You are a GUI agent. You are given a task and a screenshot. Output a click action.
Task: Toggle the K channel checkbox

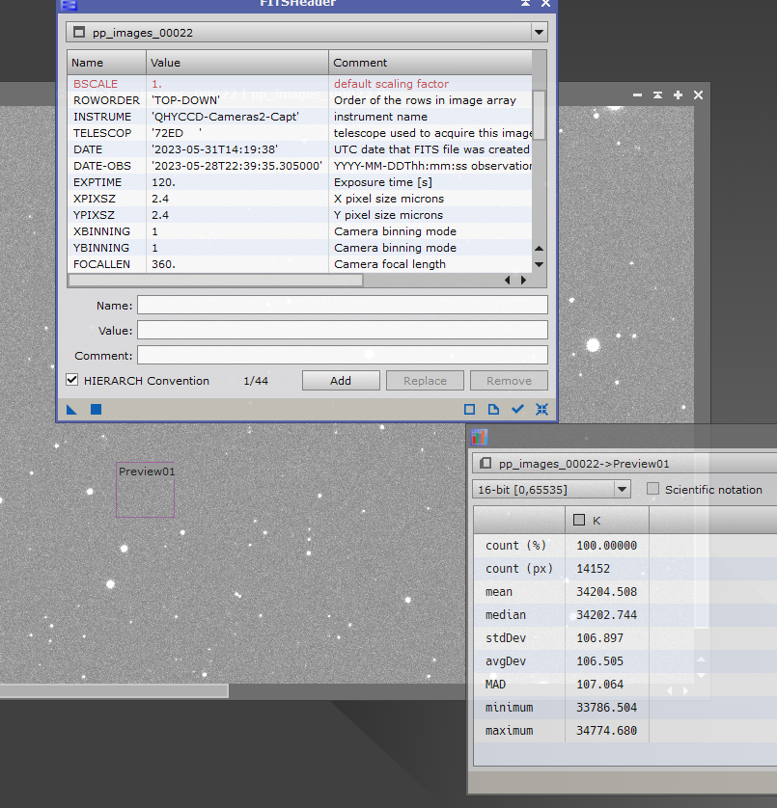pyautogui.click(x=579, y=520)
